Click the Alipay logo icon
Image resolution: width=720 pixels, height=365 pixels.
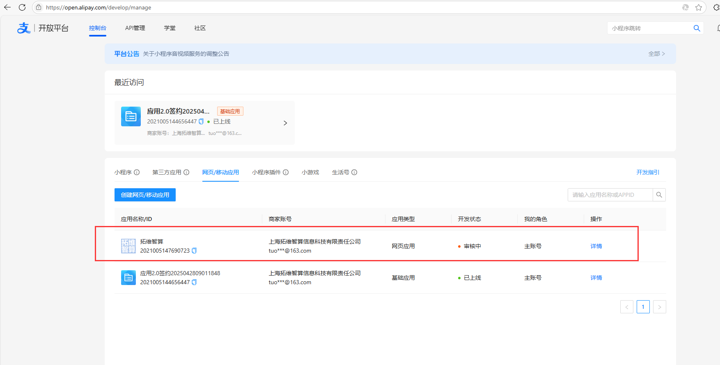(x=24, y=28)
